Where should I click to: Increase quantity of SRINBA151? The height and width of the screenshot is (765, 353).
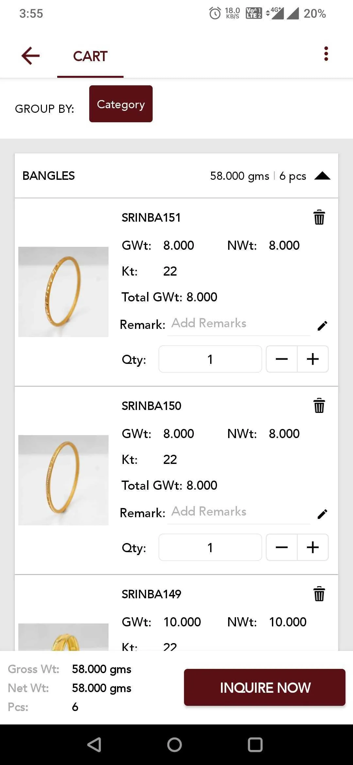tap(313, 359)
